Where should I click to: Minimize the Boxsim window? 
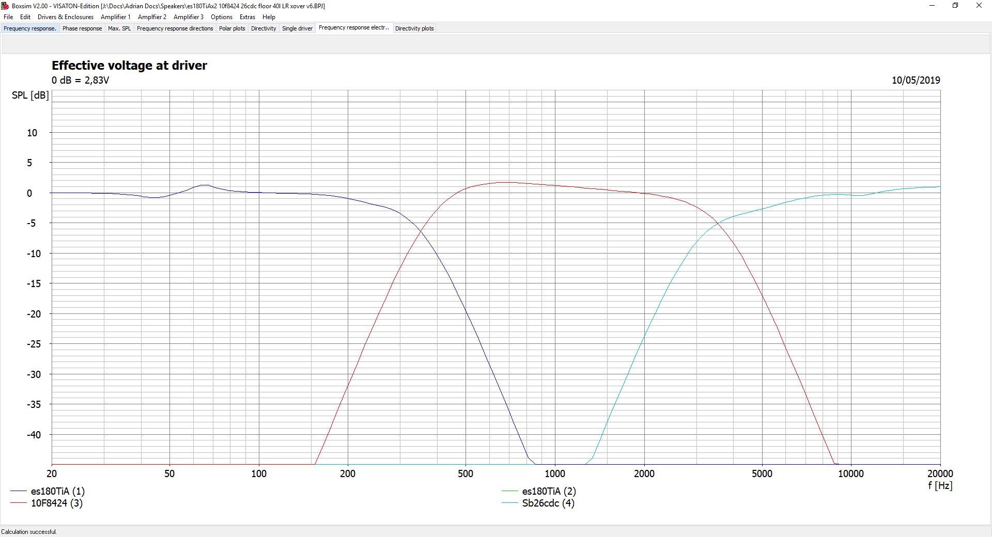(x=933, y=6)
